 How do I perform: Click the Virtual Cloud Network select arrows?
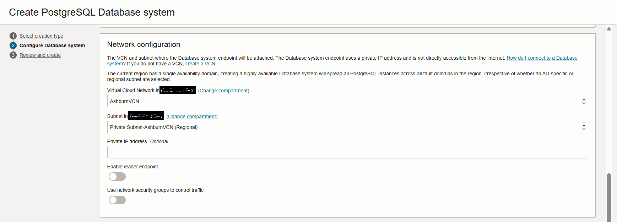584,101
